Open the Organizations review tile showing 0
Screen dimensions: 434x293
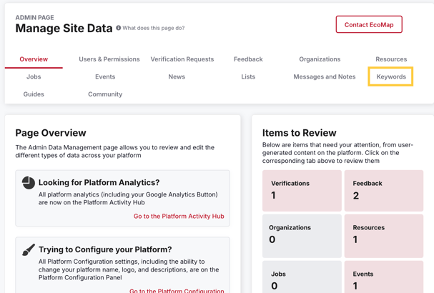point(302,234)
